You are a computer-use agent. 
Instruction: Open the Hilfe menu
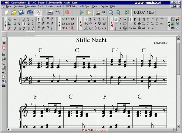pos(113,6)
